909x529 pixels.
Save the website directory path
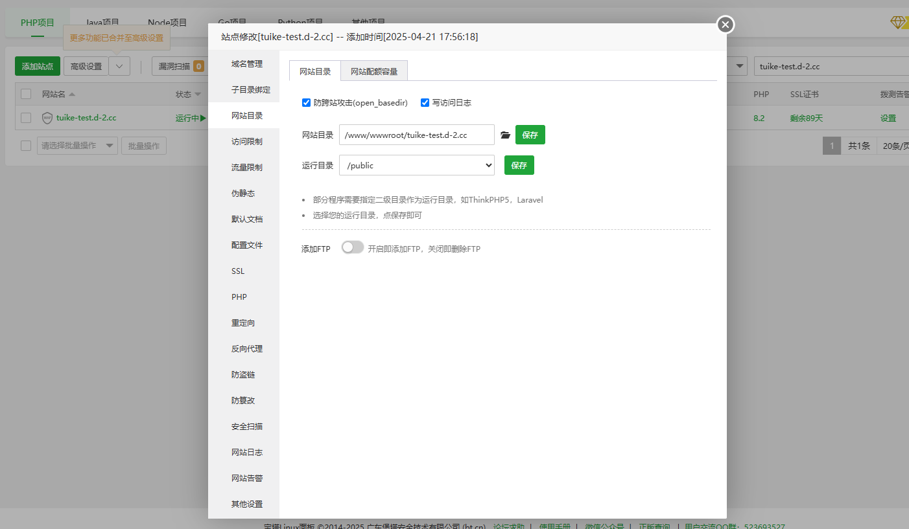[530, 135]
